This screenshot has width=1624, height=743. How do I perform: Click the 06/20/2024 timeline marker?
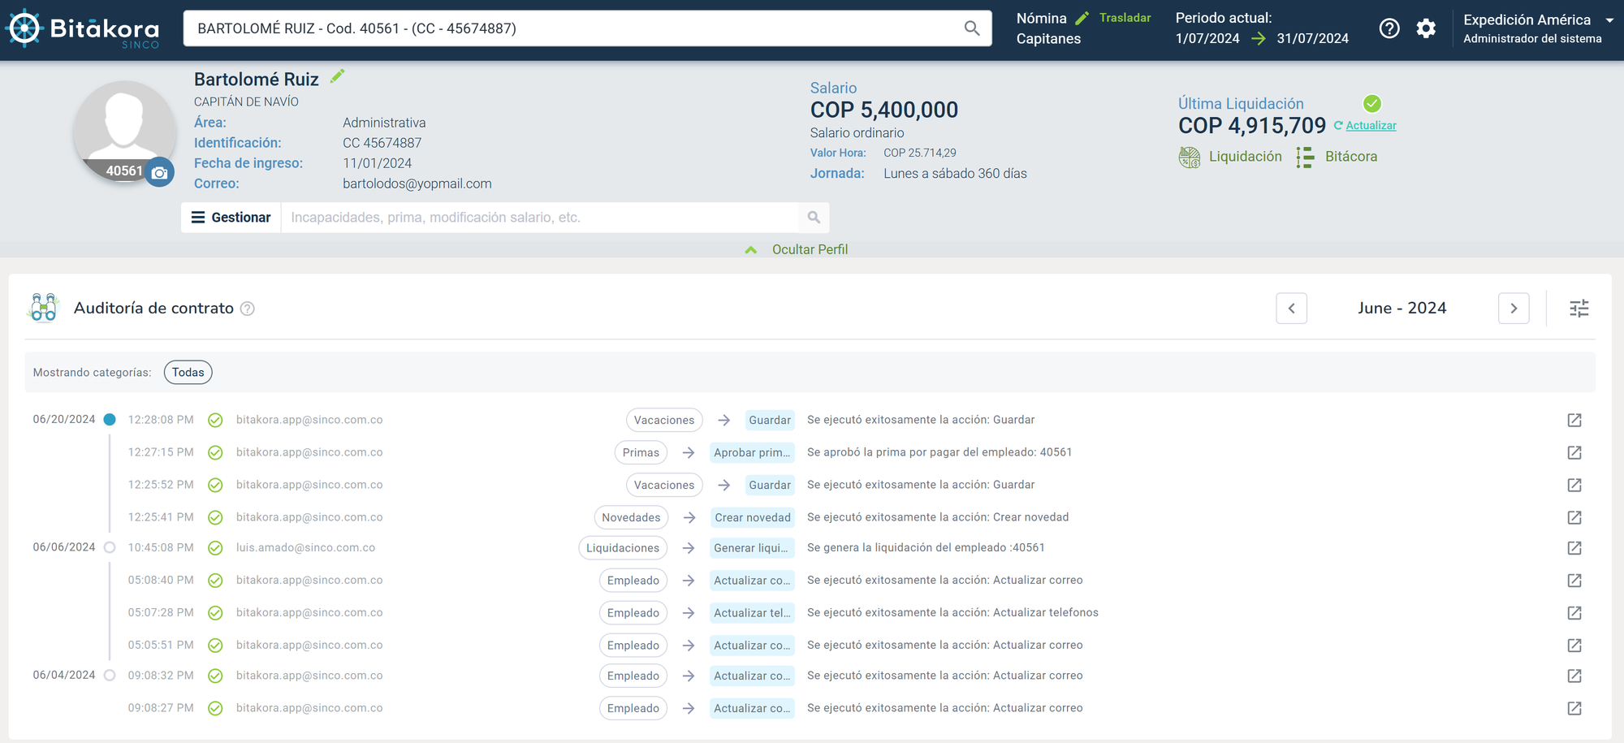110,420
